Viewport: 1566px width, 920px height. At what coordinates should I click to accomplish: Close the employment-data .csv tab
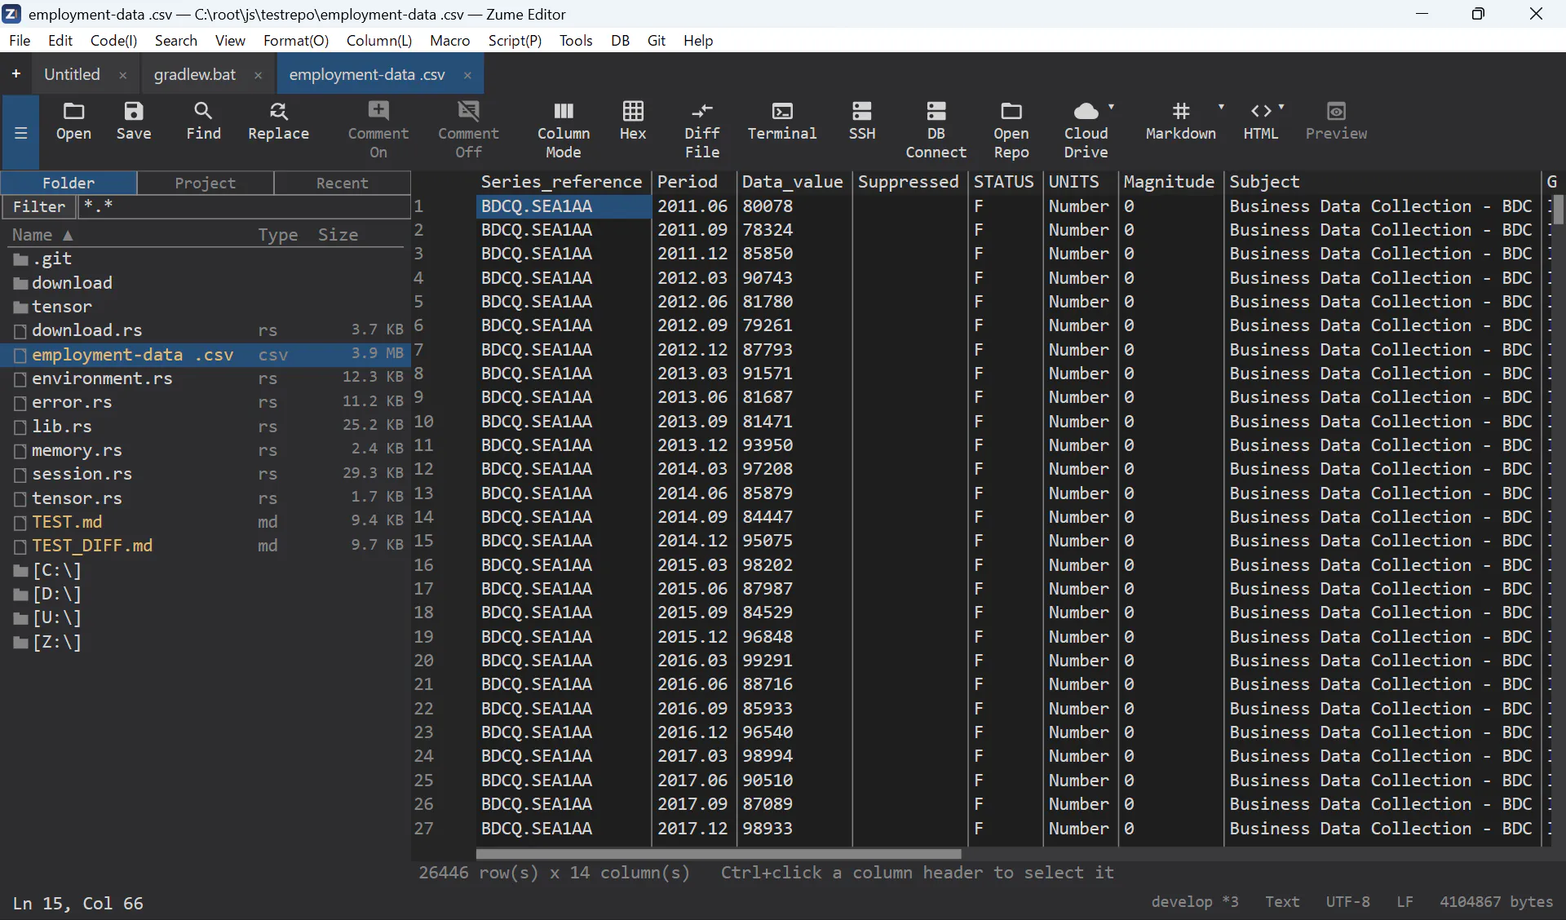click(x=467, y=75)
